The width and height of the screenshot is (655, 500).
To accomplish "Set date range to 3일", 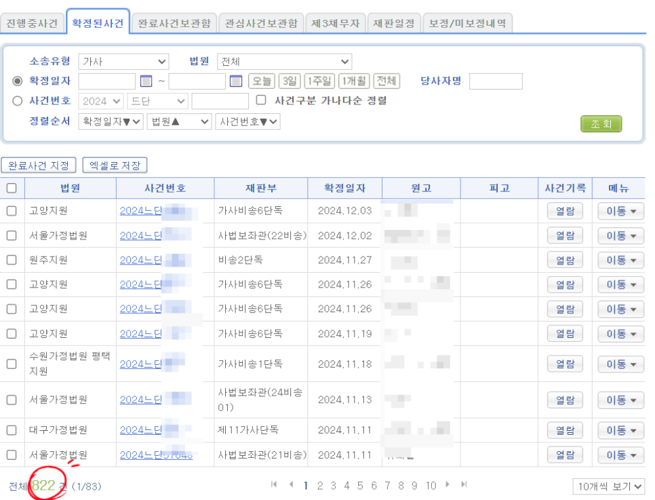I will pos(290,81).
